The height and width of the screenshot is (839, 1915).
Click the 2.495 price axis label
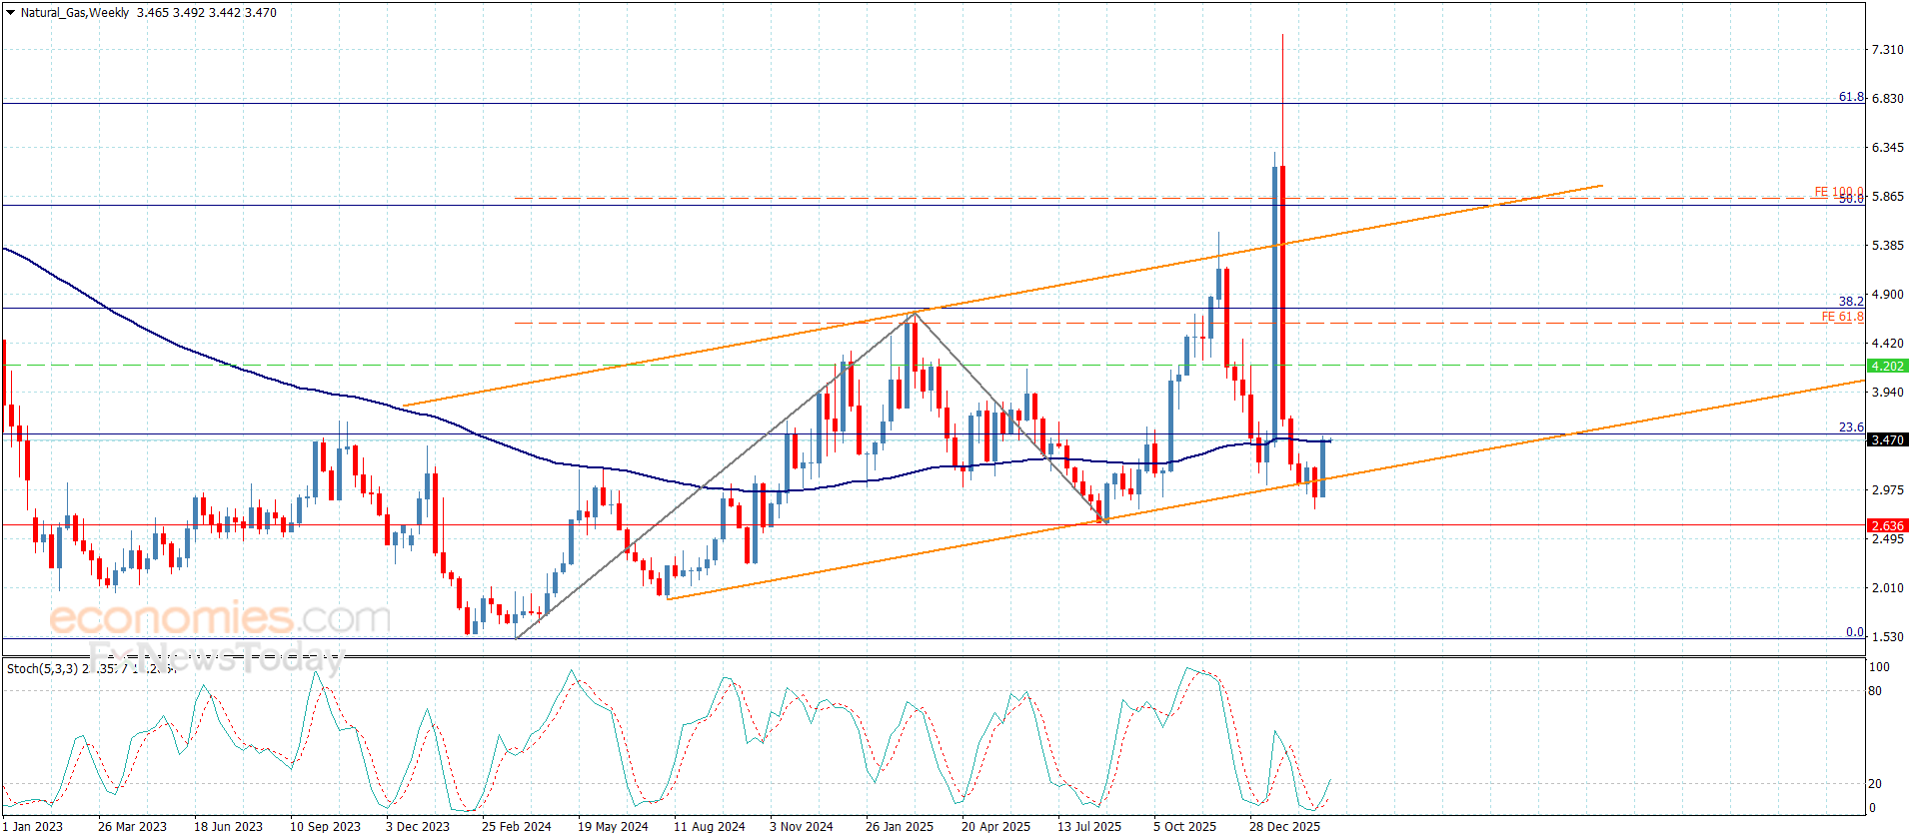1887,539
